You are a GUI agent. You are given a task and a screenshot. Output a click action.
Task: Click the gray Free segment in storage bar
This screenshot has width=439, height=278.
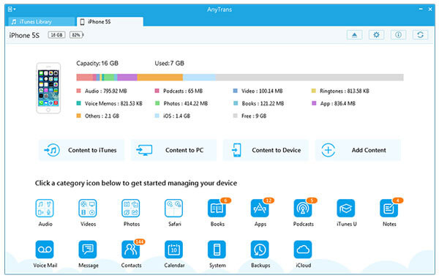tap(309, 78)
